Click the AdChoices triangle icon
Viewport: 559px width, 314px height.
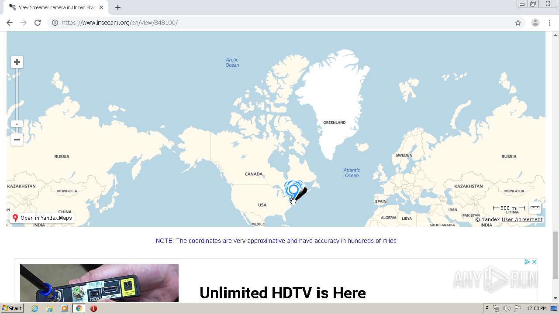coord(527,262)
